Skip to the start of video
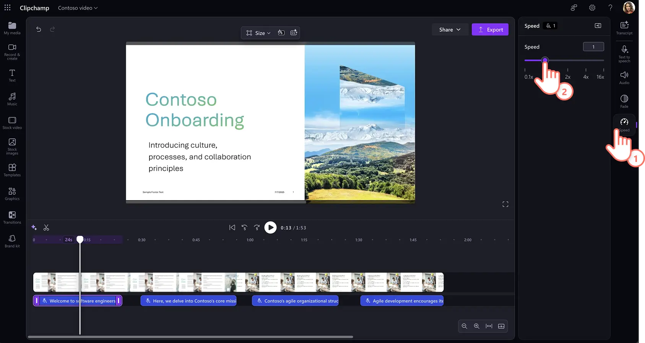The width and height of the screenshot is (645, 343). [232, 228]
